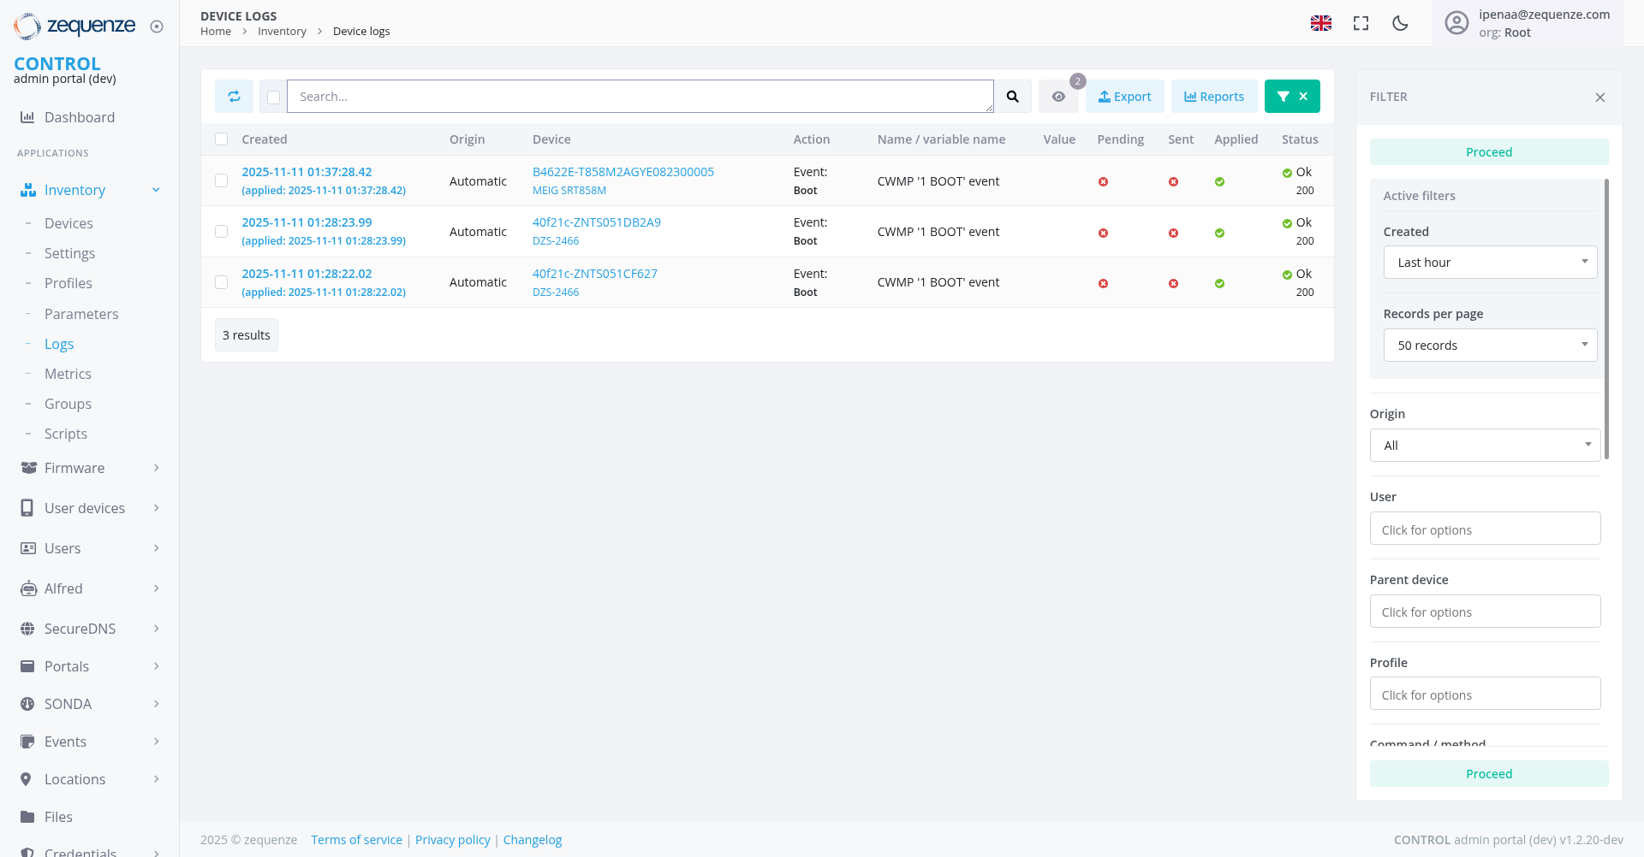Screen dimensions: 1644x857
Task: Click the Events icon in the sidebar
Action: [x=27, y=742]
